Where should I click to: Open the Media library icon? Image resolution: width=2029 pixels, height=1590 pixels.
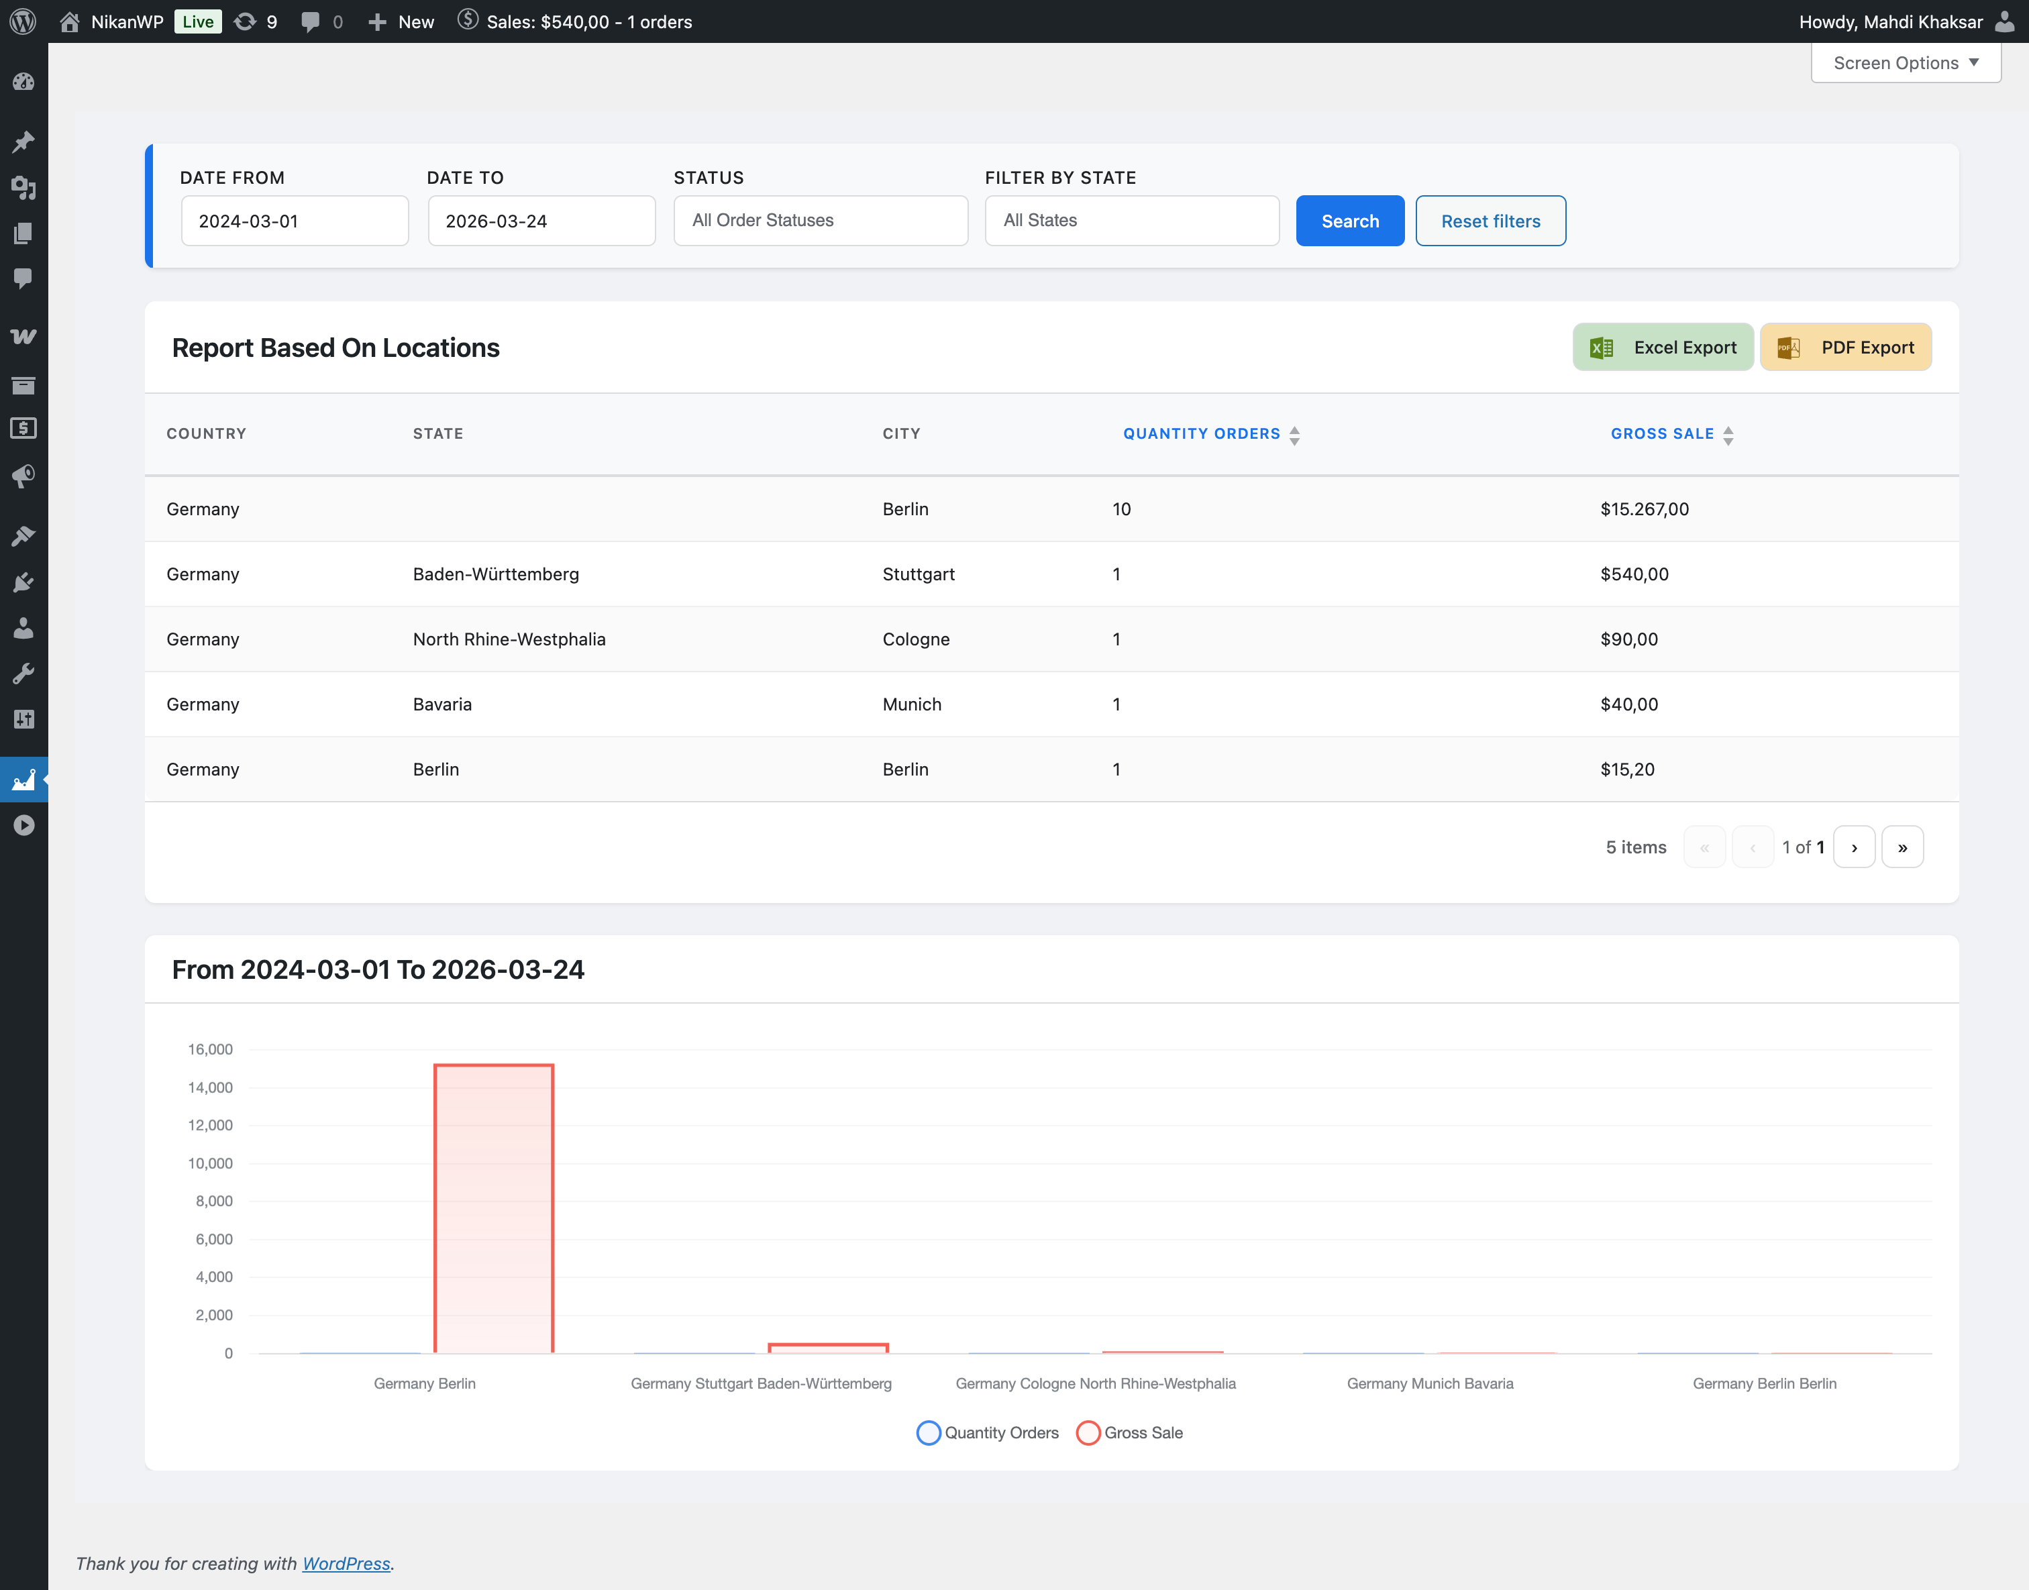point(23,187)
